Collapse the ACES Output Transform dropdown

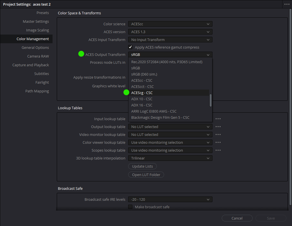pyautogui.click(x=170, y=54)
